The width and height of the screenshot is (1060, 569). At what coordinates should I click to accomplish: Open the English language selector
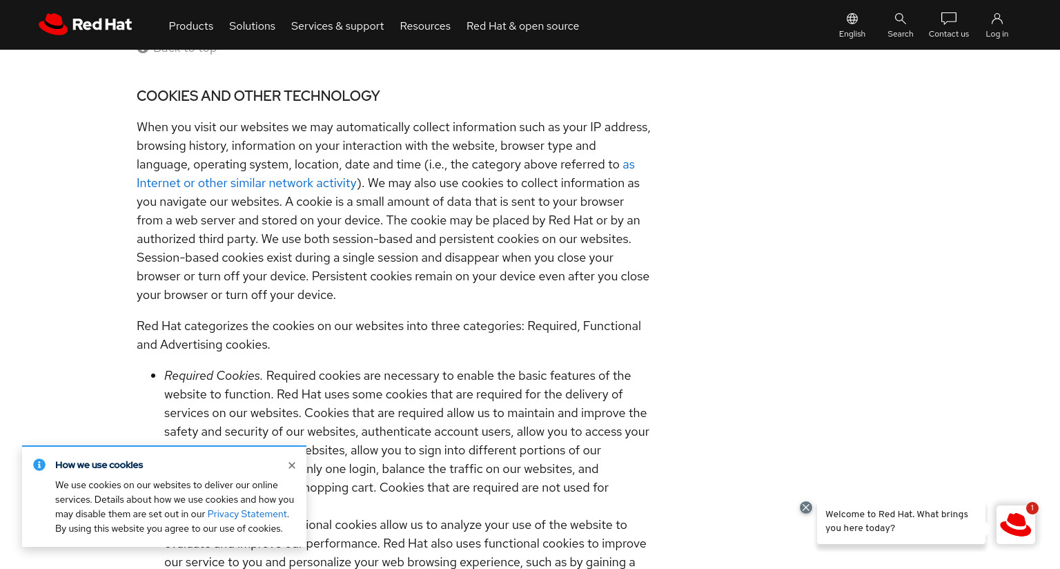coord(852,25)
